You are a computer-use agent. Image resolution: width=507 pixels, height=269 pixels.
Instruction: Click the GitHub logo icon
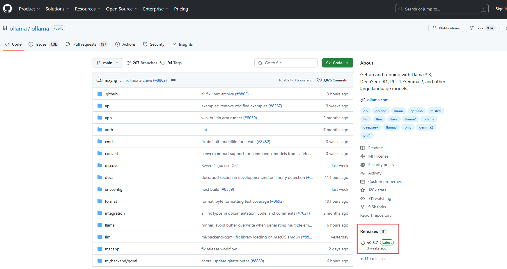tap(8, 9)
